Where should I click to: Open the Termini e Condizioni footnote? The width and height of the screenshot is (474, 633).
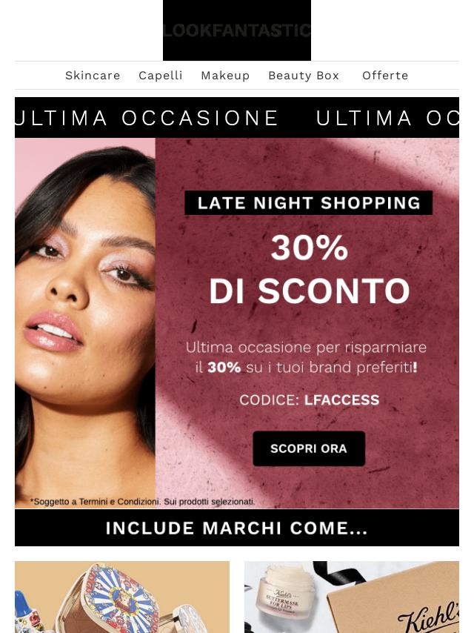click(142, 502)
